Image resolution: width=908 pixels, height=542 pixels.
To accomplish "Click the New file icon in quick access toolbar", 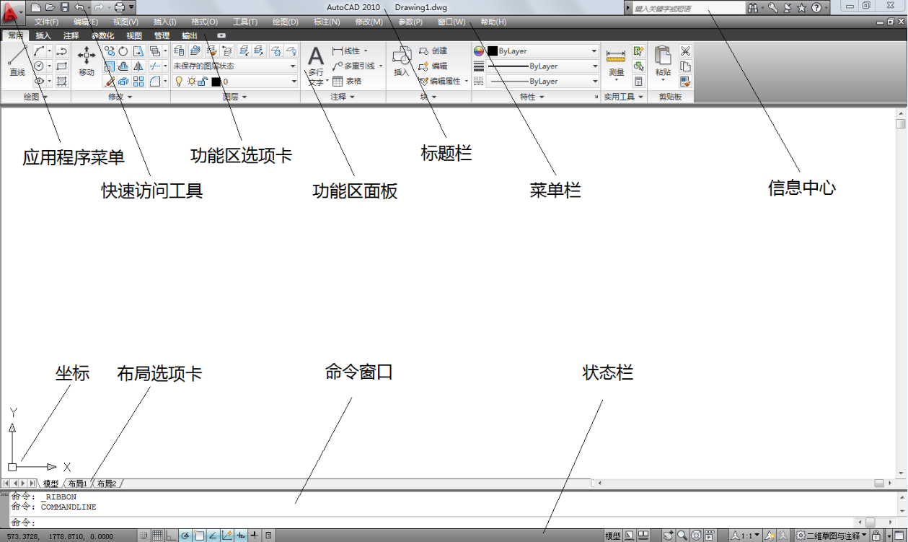I will coord(35,7).
